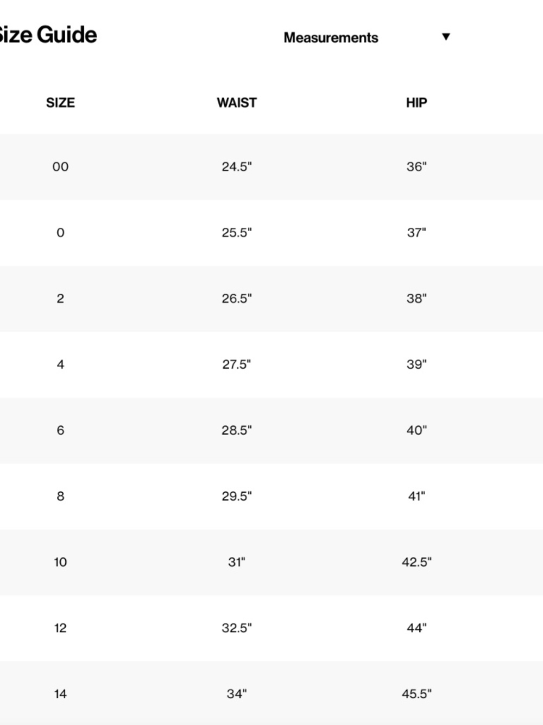This screenshot has width=543, height=725.
Task: Click size 14 row label
Action: [60, 693]
